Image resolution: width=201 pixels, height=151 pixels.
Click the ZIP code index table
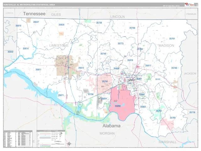[18, 139]
